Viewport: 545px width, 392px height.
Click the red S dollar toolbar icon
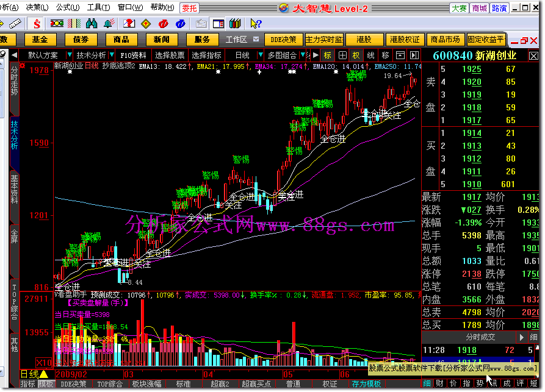[37, 24]
